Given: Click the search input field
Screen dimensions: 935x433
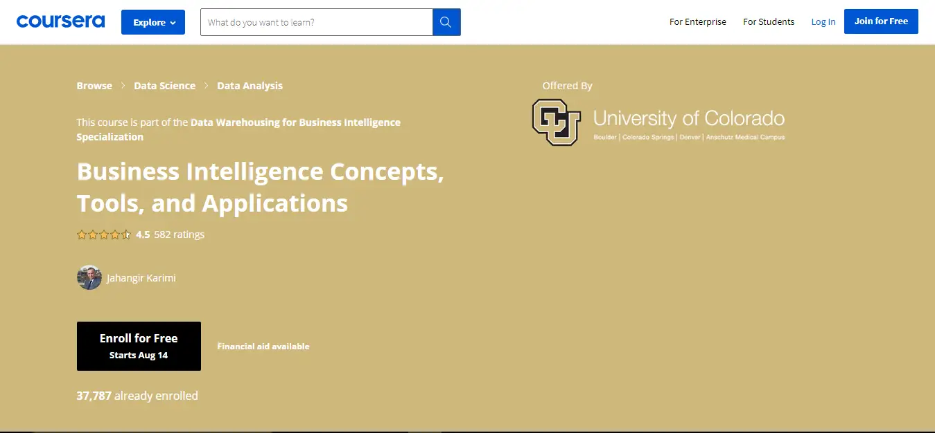Looking at the screenshot, I should (x=316, y=21).
